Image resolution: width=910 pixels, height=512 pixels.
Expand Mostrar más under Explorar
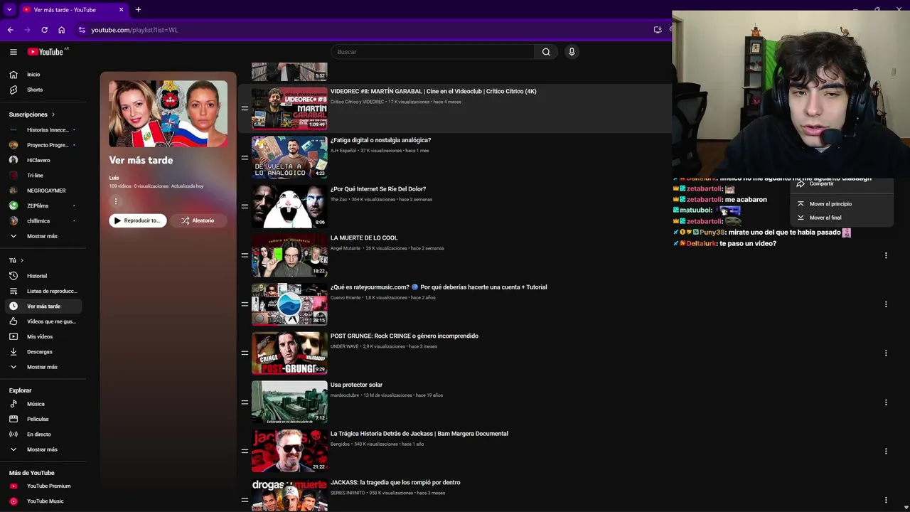(x=43, y=449)
